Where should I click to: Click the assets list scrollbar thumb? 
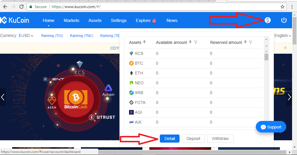click(266, 57)
